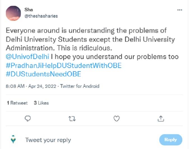Image resolution: width=189 pixels, height=149 pixels.
Task: Click the retweet arrows icon
Action: (x=72, y=119)
